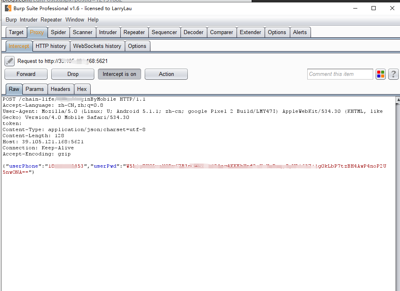Open the Action dropdown button
The width and height of the screenshot is (400, 291).
coord(166,74)
